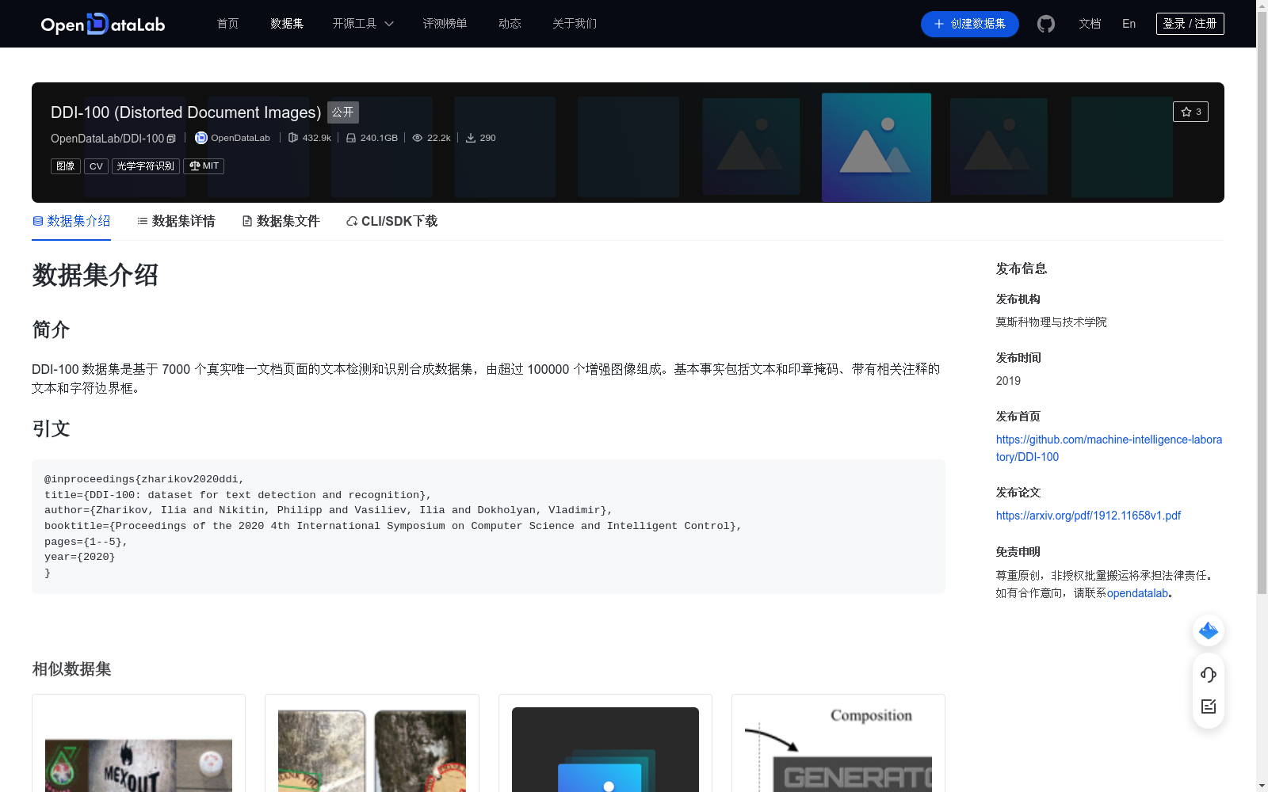The image size is (1268, 792).
Task: Click the 创建数据集 button
Action: [x=969, y=24]
